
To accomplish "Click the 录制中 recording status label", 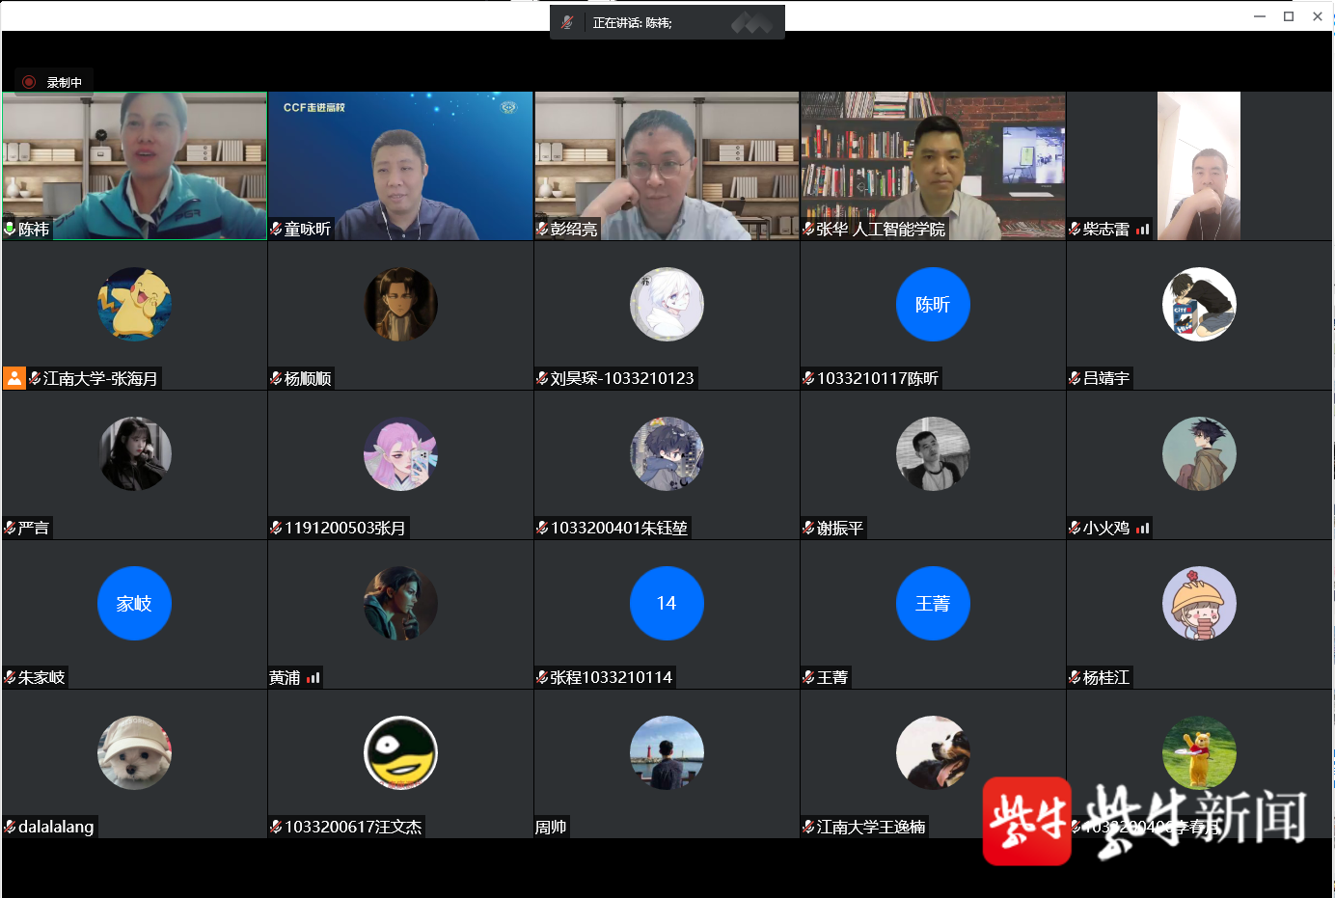I will [x=65, y=83].
